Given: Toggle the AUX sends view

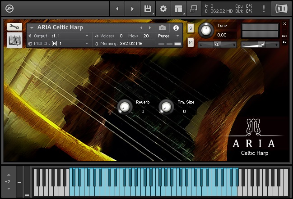Looking at the screenshot, I should 284,36.
